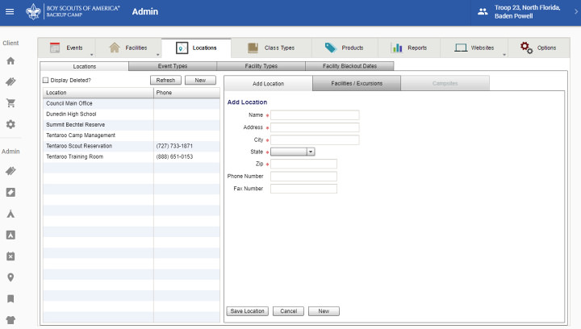The width and height of the screenshot is (581, 329).
Task: Click the framed tent icon in sidebar
Action: (x=10, y=235)
